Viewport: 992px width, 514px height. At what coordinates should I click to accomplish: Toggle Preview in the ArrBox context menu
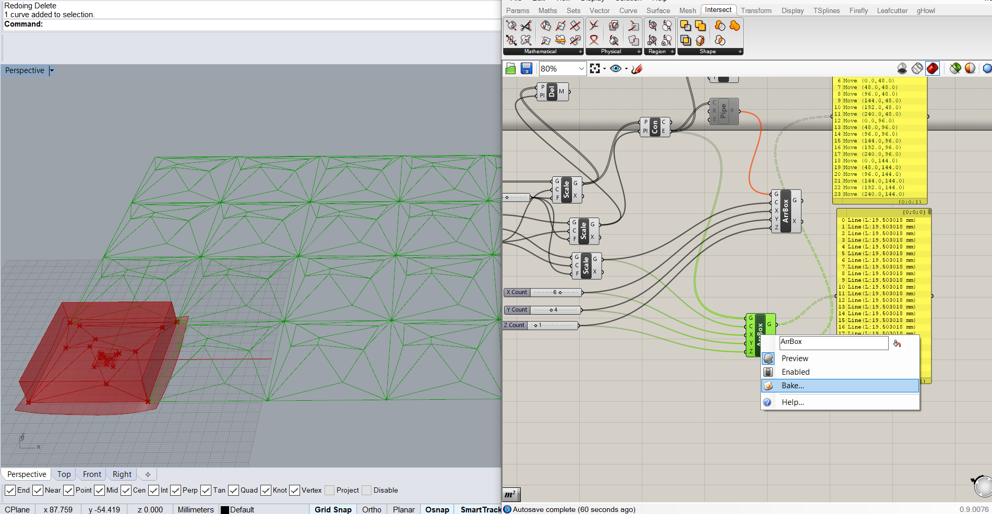(x=840, y=358)
